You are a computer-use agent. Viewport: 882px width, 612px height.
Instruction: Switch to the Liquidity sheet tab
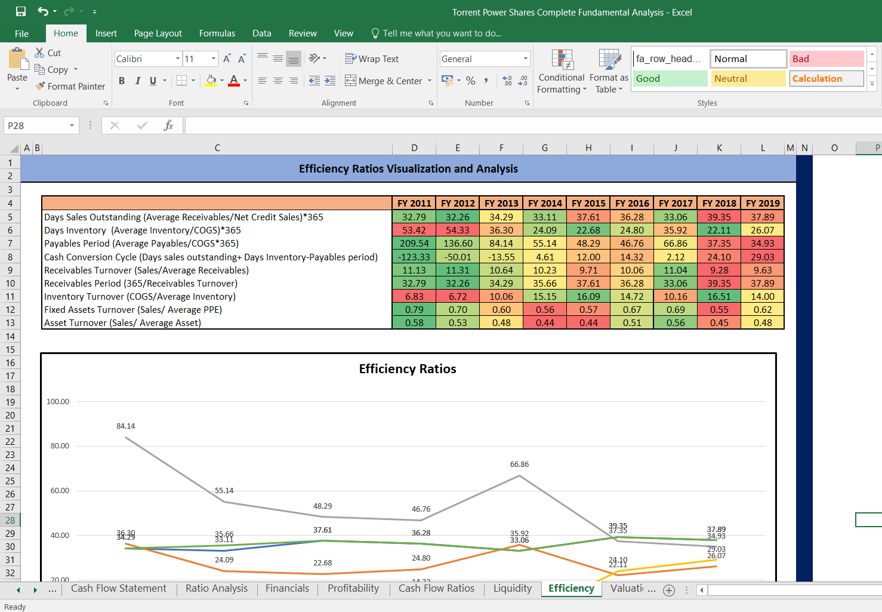coord(513,588)
